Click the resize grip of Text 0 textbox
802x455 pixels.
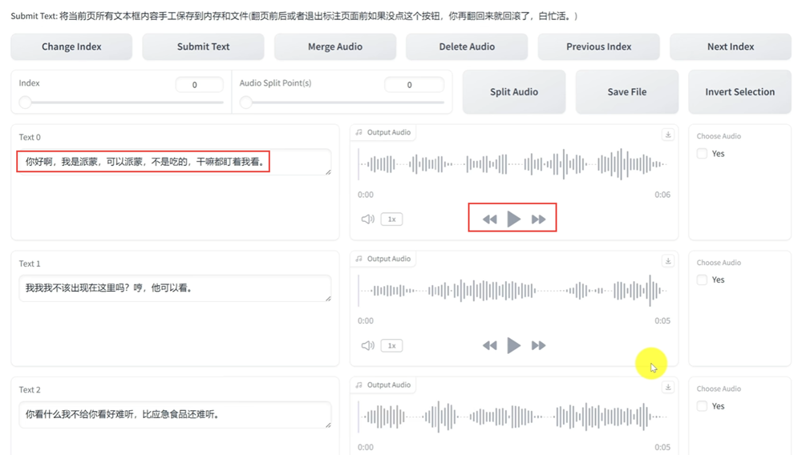click(328, 172)
